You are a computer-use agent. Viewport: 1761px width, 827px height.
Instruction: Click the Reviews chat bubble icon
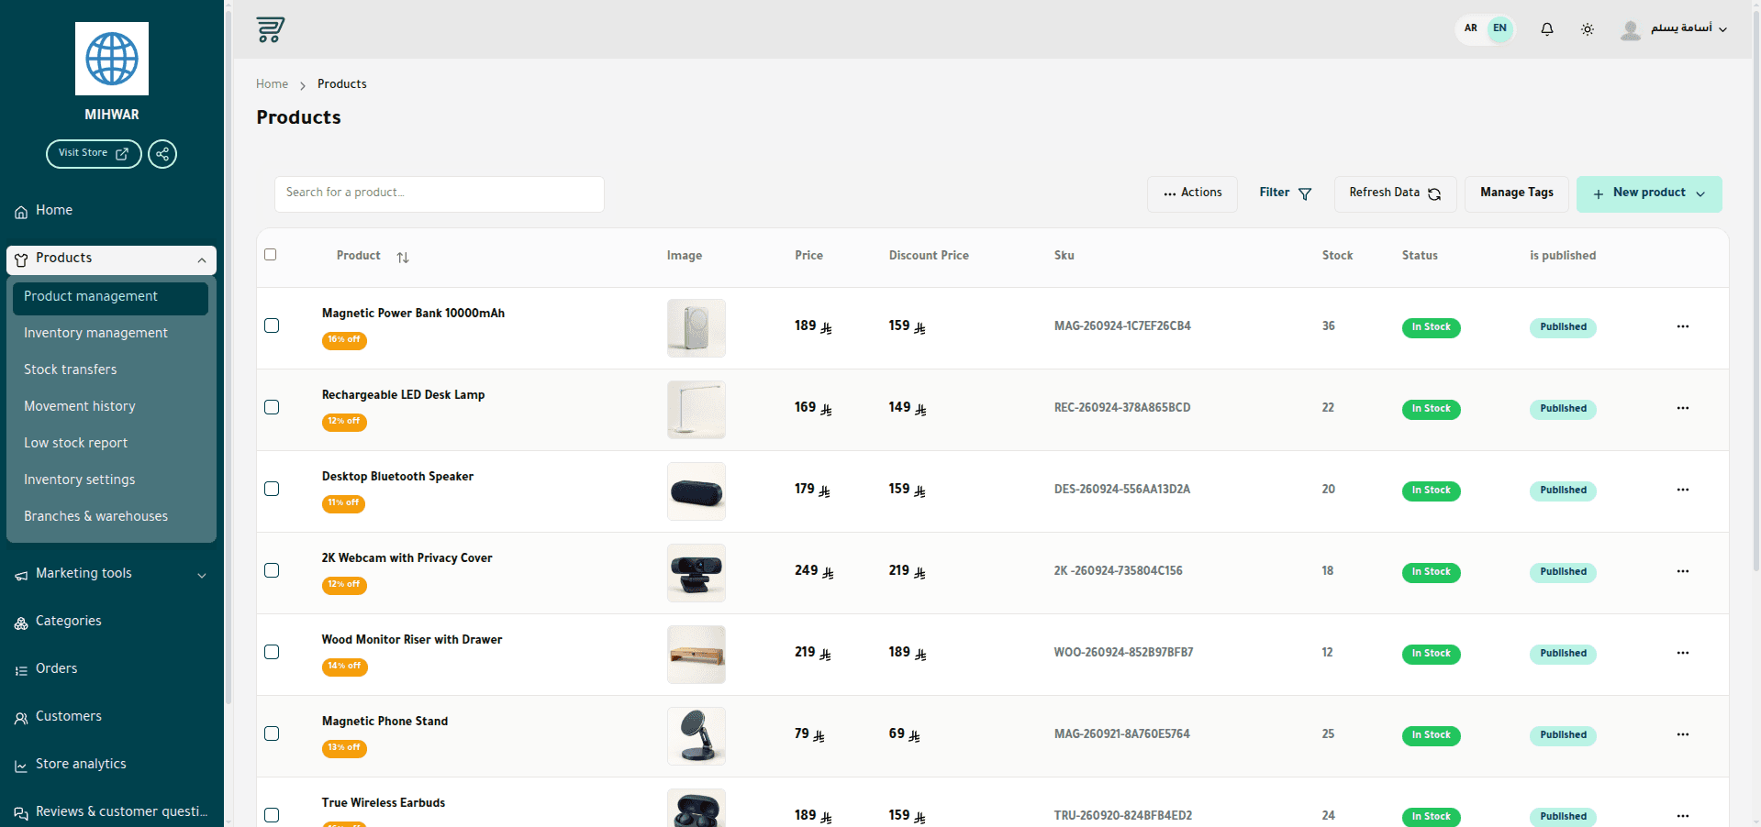pos(21,813)
